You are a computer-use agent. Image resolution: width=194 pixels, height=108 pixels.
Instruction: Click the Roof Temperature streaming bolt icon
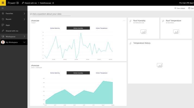[163, 21]
